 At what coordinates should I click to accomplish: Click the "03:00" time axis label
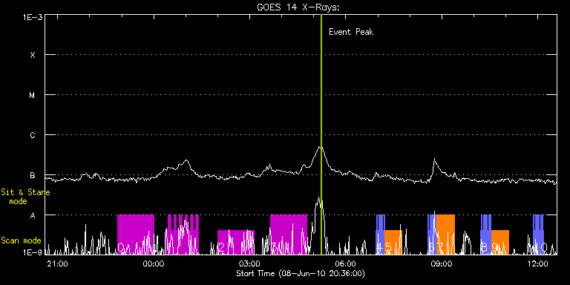pos(249,263)
